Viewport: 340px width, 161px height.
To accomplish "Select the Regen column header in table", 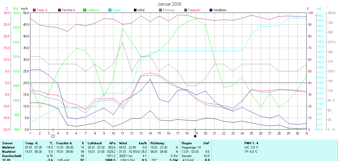I will [186, 143].
